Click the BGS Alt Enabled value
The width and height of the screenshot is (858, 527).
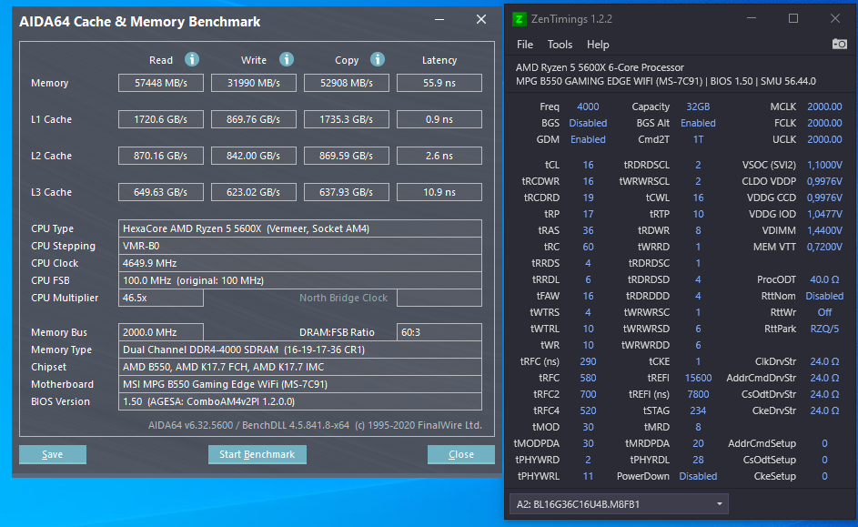click(698, 123)
